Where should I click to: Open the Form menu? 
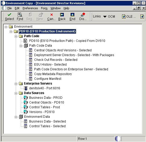44,8
